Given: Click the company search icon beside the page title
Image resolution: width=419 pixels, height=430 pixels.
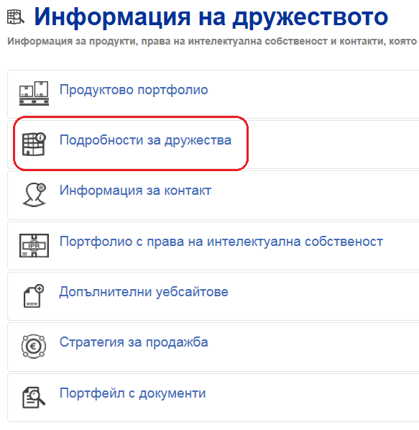Looking at the screenshot, I should (x=15, y=17).
